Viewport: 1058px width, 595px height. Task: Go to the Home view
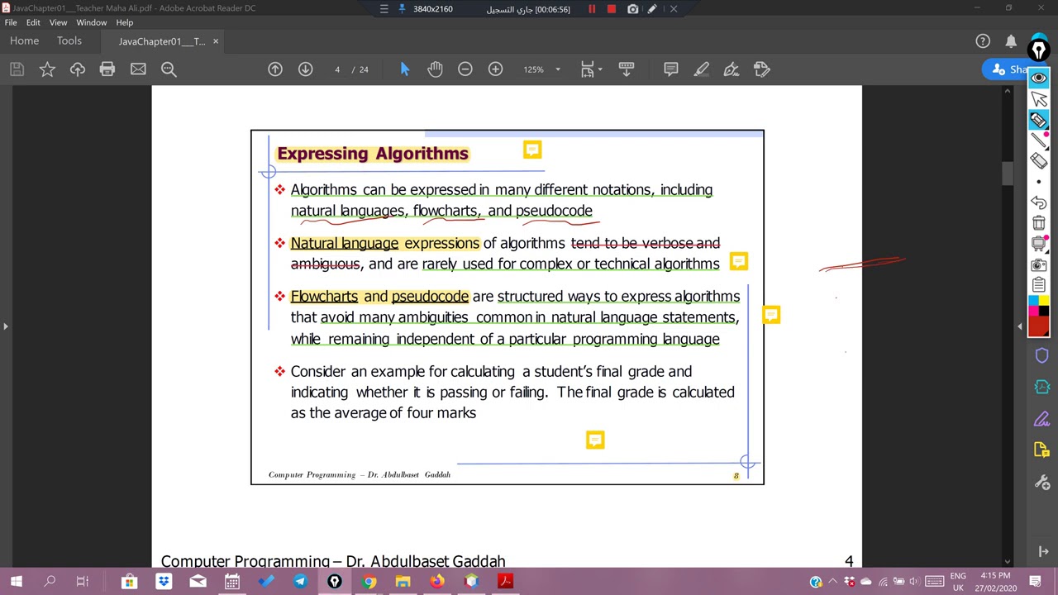tap(24, 41)
